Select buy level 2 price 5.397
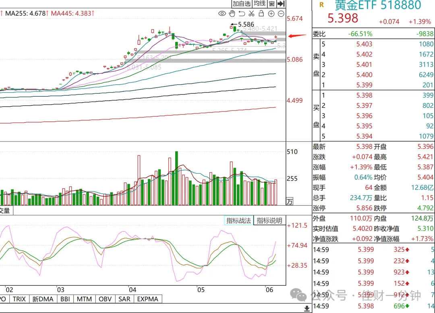The width and height of the screenshot is (435, 313). pos(364,105)
